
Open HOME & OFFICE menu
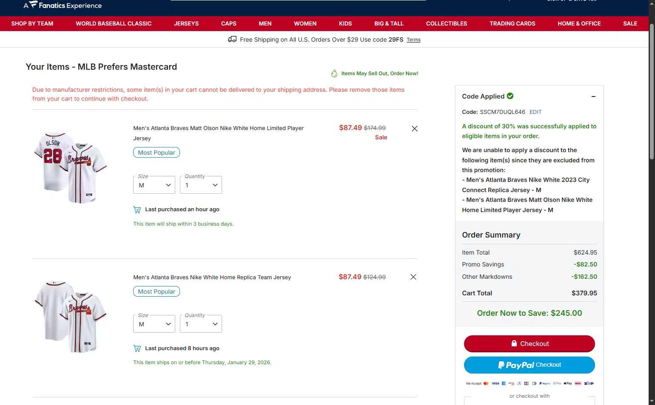point(579,23)
